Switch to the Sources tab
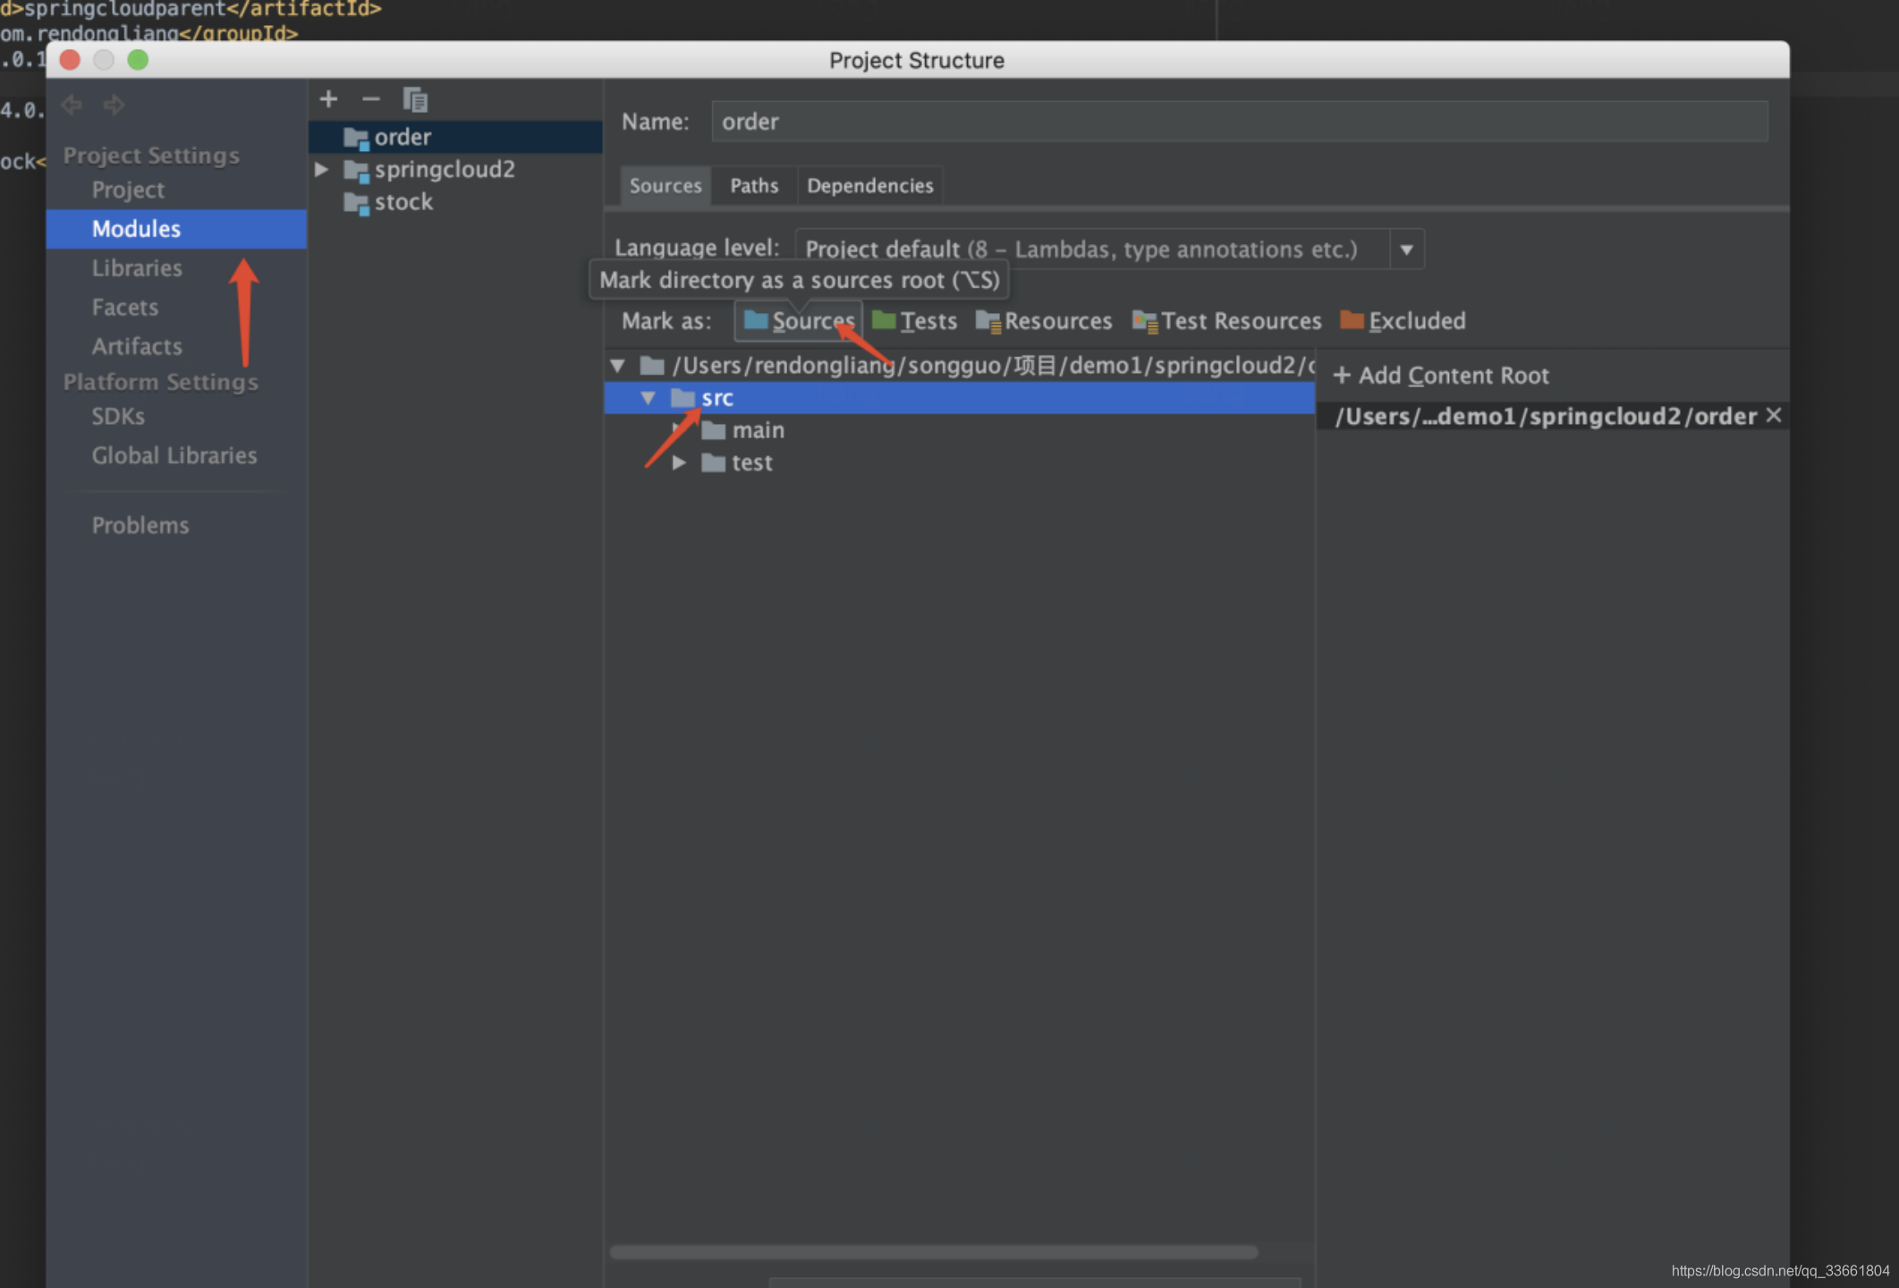The height and width of the screenshot is (1288, 1899). [x=665, y=186]
